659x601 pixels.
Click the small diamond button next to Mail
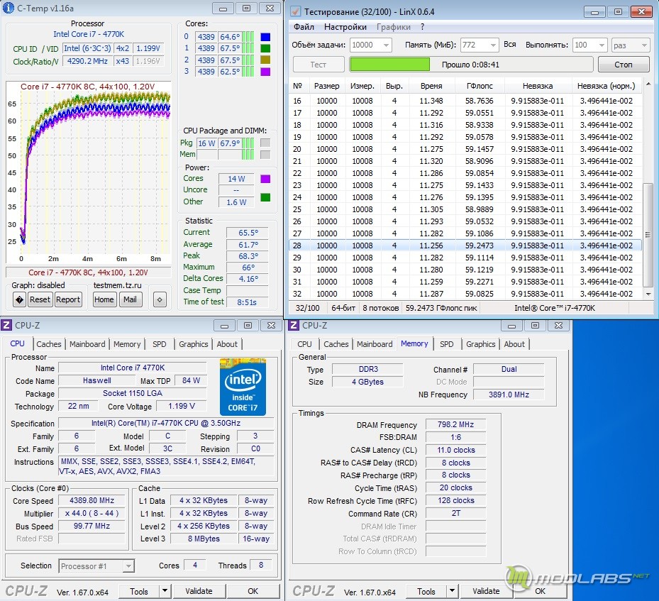pyautogui.click(x=160, y=299)
